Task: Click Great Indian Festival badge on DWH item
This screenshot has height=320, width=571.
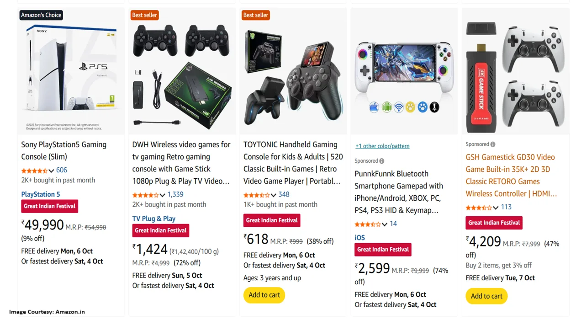Action: [161, 230]
